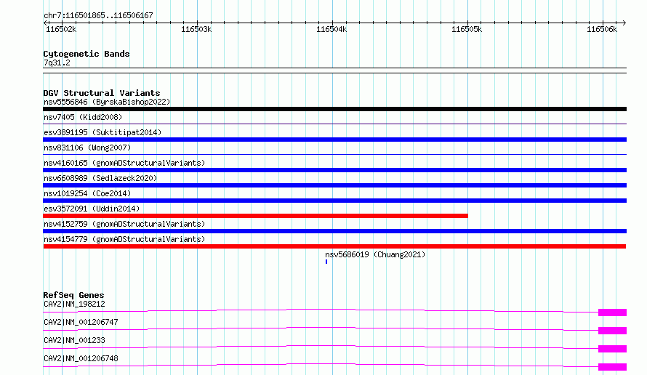The height and width of the screenshot is (375, 647).
Task: Click the tiny blue nsv5686019 variant mark
Action: tap(326, 262)
